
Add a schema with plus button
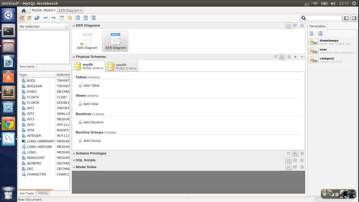pos(295,57)
